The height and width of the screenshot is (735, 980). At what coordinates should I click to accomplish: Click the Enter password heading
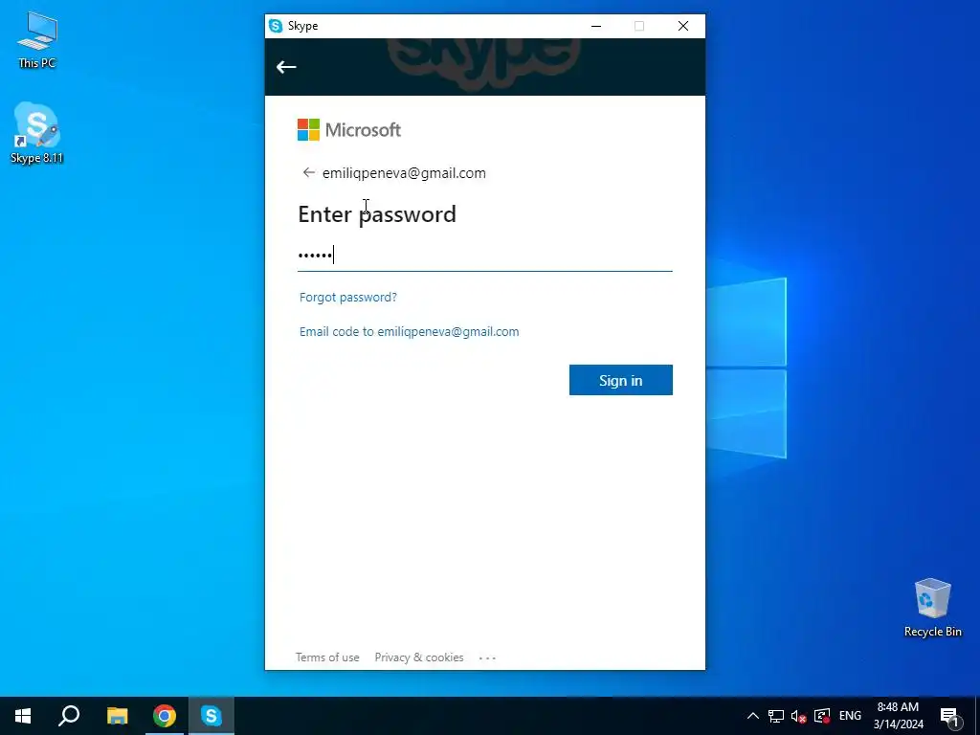pyautogui.click(x=377, y=214)
